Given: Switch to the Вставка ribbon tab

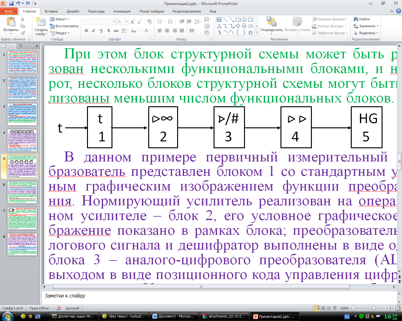Looking at the screenshot, I should tap(51, 11).
